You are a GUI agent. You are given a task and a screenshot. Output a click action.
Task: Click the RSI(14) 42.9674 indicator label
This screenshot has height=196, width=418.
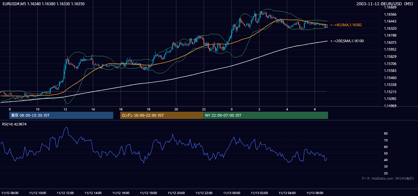[14, 124]
